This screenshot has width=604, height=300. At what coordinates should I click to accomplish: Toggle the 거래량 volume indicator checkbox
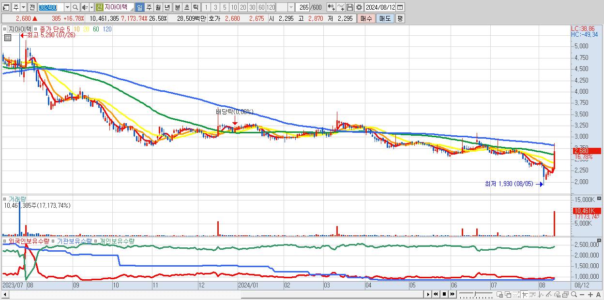click(6, 199)
